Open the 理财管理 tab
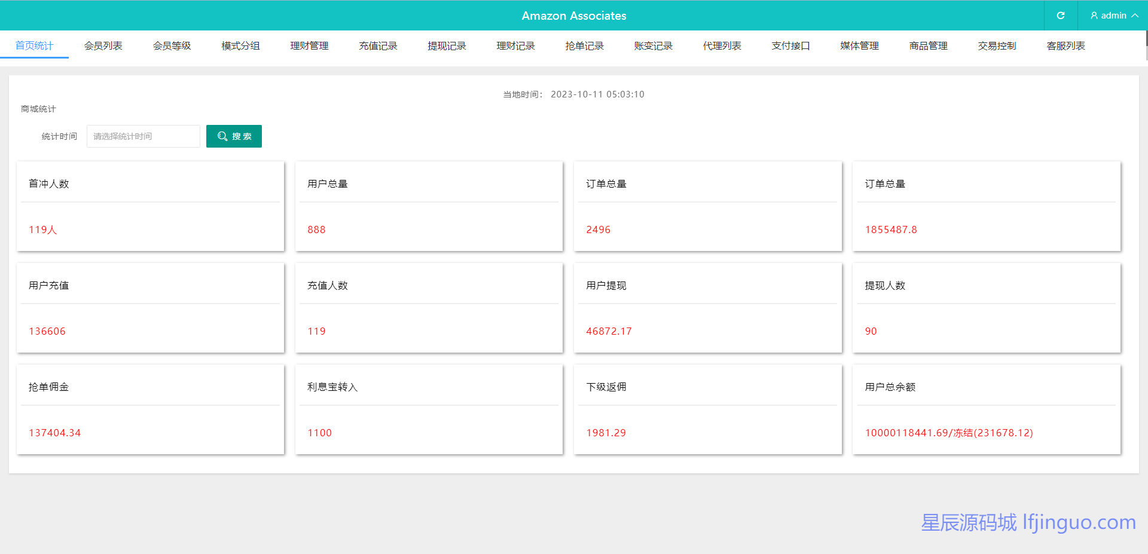This screenshot has height=554, width=1148. coord(309,46)
